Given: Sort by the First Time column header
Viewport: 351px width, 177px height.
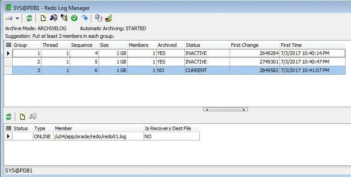Looking at the screenshot, I should pos(312,45).
